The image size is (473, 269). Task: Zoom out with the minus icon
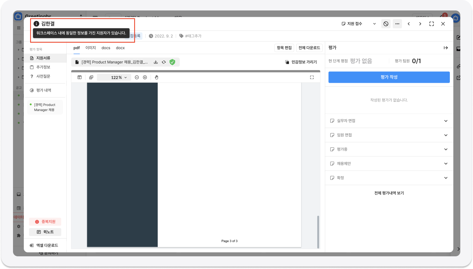(x=137, y=77)
